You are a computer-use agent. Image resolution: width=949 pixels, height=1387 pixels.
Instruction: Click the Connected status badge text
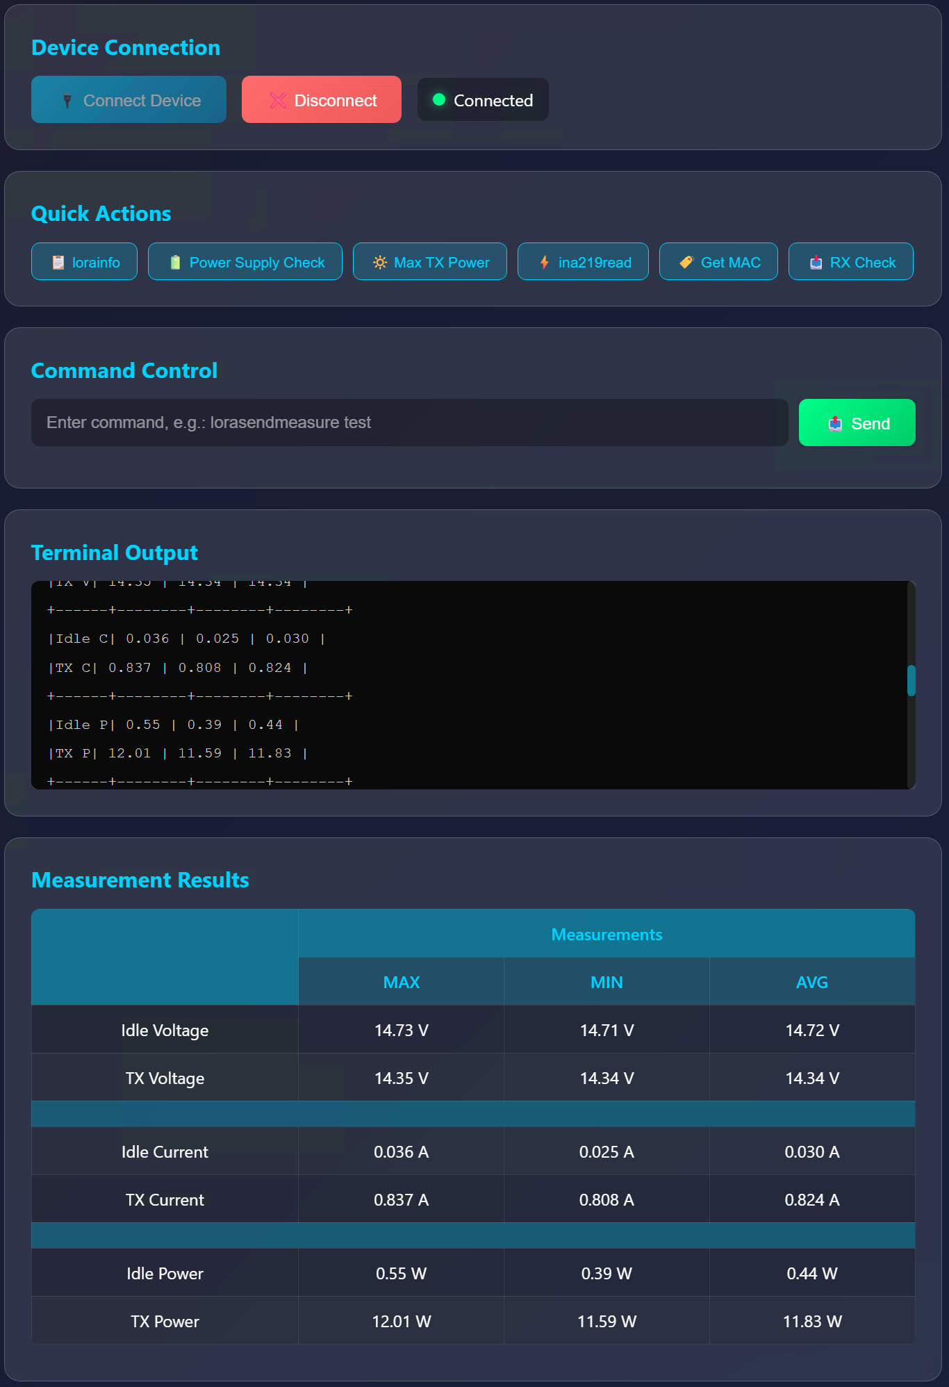tap(493, 100)
